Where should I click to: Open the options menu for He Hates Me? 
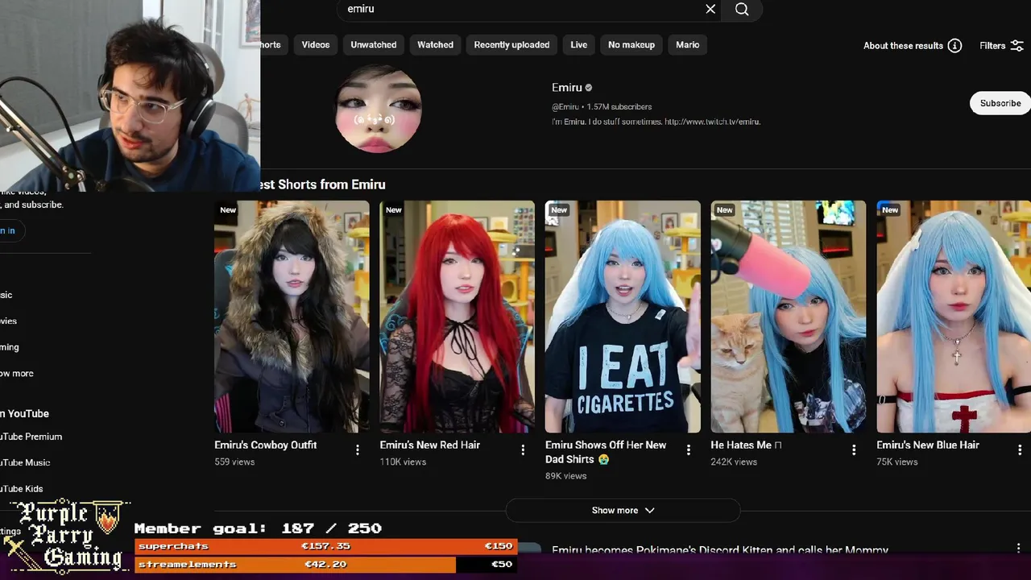pyautogui.click(x=854, y=450)
